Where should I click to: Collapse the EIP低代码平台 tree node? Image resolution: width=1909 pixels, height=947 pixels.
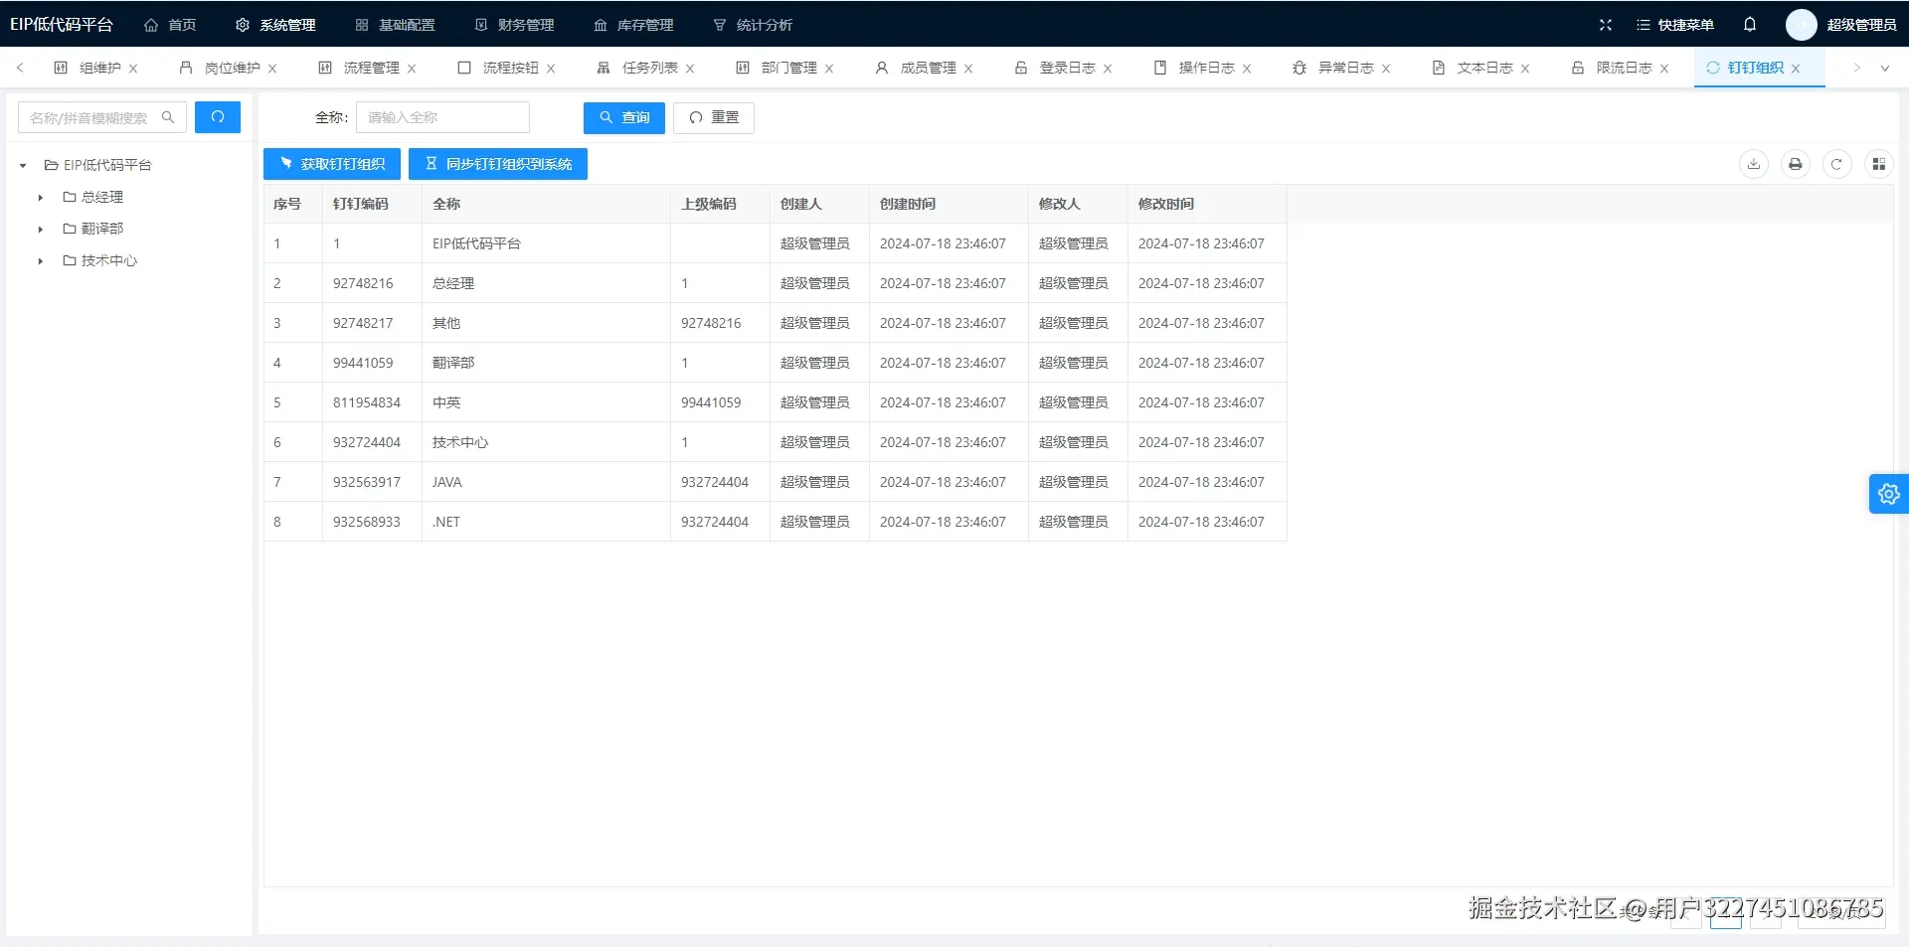coord(23,166)
